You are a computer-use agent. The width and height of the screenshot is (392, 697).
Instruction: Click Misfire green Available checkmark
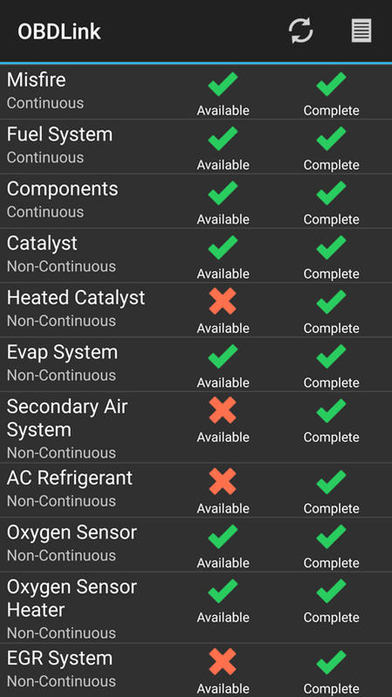coord(223,84)
